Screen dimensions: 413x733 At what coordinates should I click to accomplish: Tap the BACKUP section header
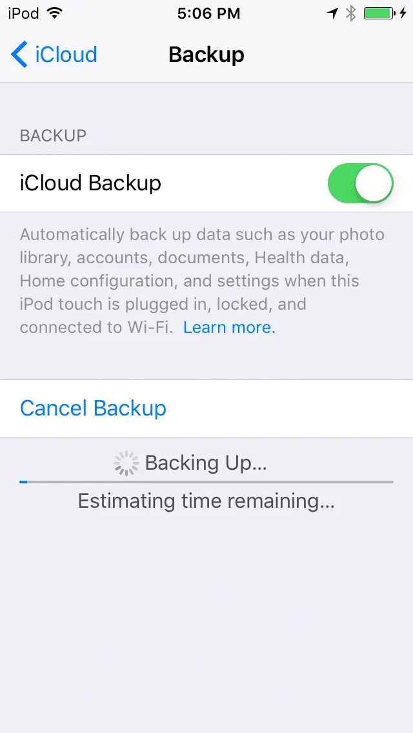point(53,136)
